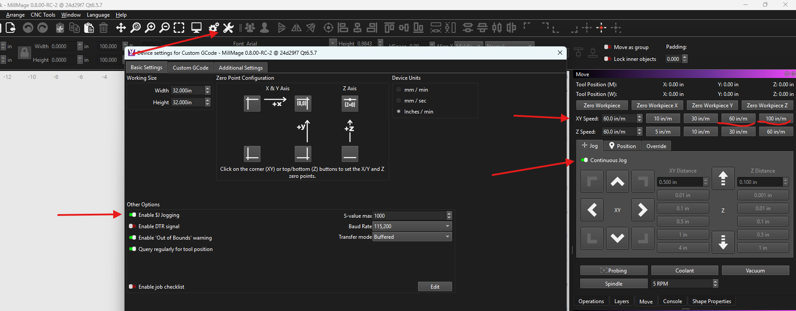Jog XY right with the right arrow
This screenshot has width=796, height=311.
tap(643, 210)
